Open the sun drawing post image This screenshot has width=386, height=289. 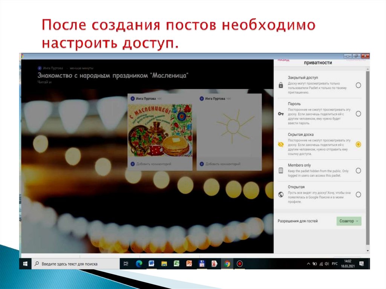[x=229, y=130]
